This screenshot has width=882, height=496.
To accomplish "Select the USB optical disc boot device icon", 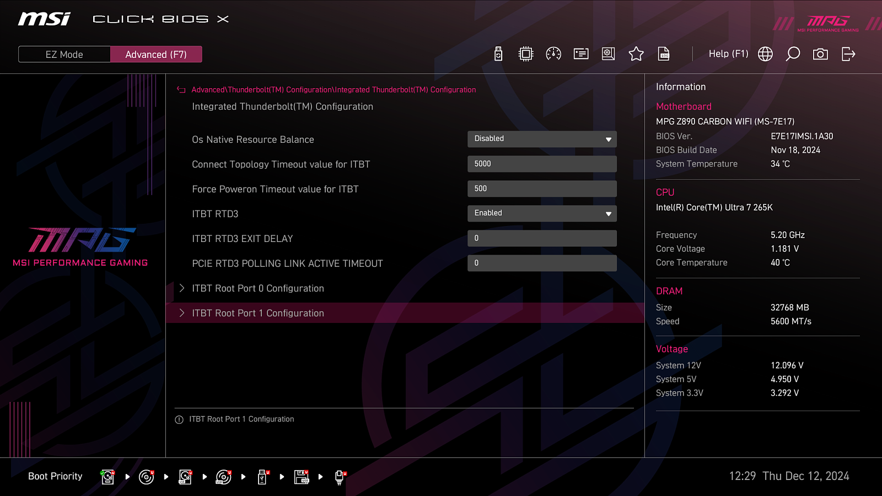I will point(224,477).
